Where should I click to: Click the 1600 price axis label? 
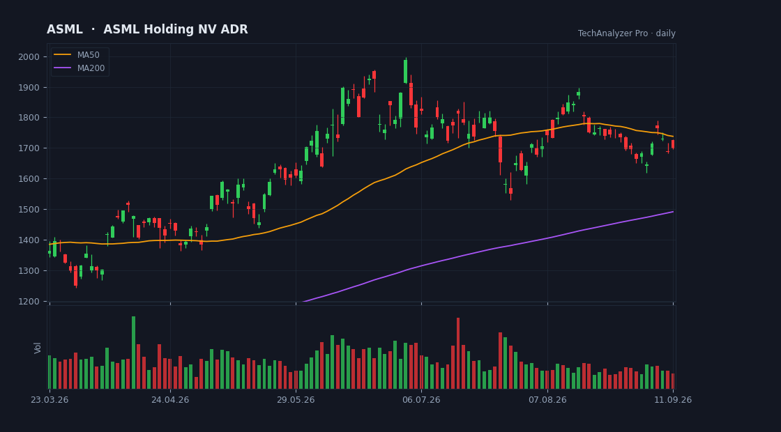[29, 179]
